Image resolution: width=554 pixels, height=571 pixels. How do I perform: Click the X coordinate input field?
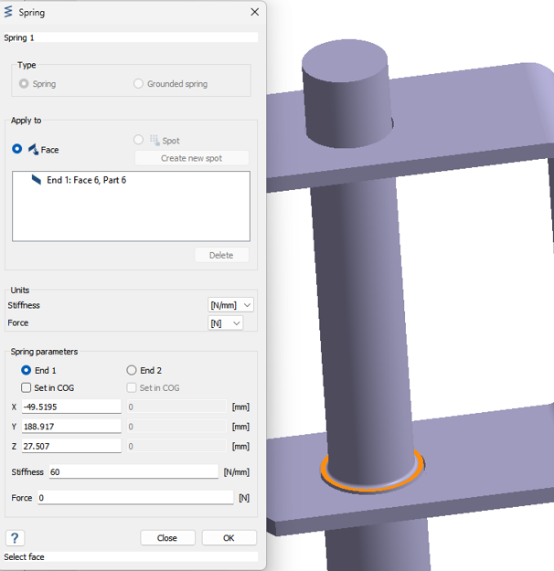click(x=71, y=407)
